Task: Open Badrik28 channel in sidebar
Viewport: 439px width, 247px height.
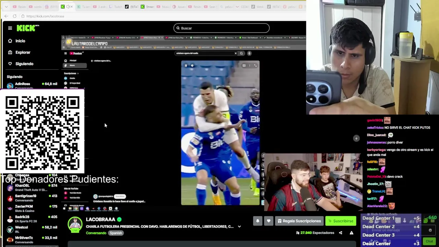Action: pyautogui.click(x=32, y=219)
